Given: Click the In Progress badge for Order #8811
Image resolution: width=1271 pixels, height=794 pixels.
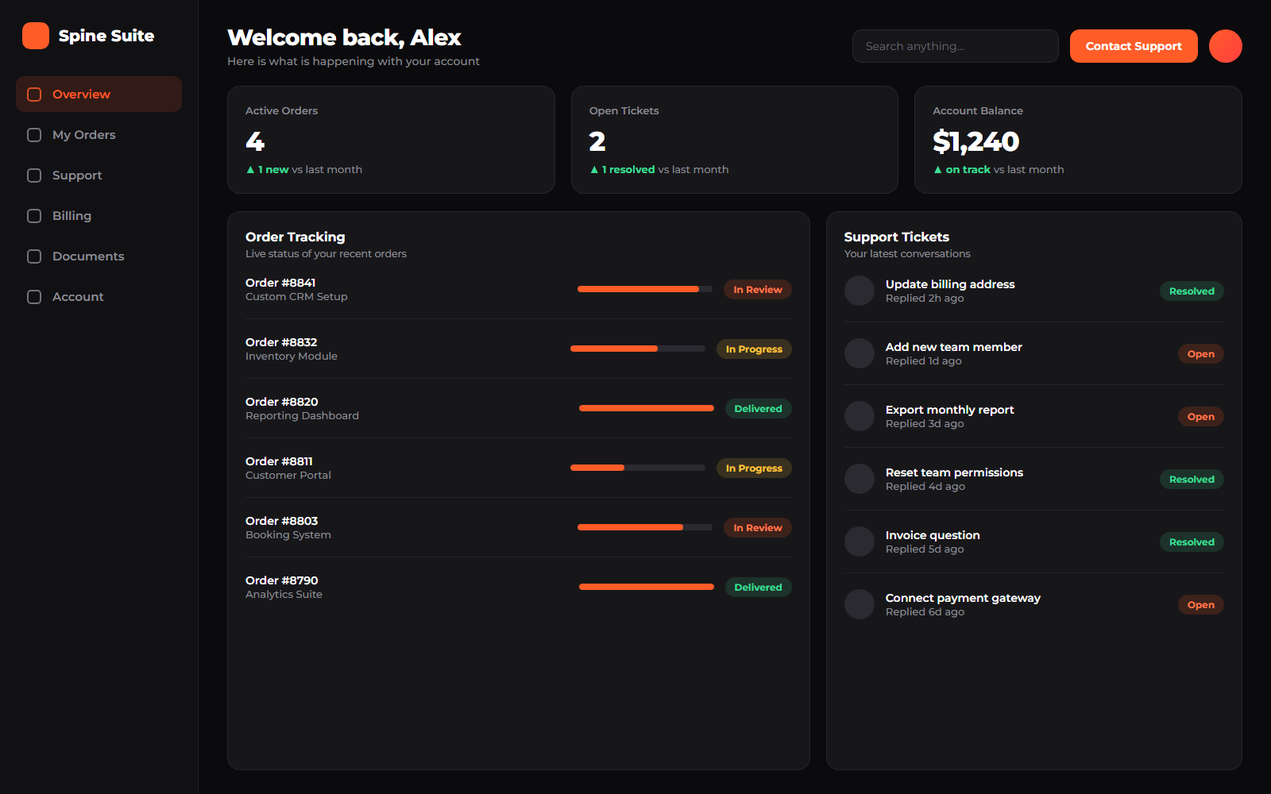Looking at the screenshot, I should [x=754, y=468].
